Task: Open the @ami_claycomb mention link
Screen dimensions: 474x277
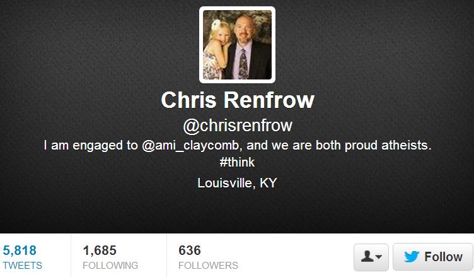Action: 190,146
